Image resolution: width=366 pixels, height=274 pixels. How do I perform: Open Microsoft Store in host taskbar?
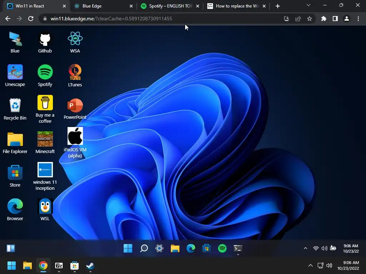tap(74, 265)
